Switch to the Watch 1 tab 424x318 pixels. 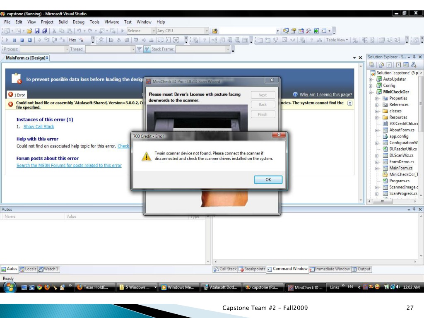[48, 269]
